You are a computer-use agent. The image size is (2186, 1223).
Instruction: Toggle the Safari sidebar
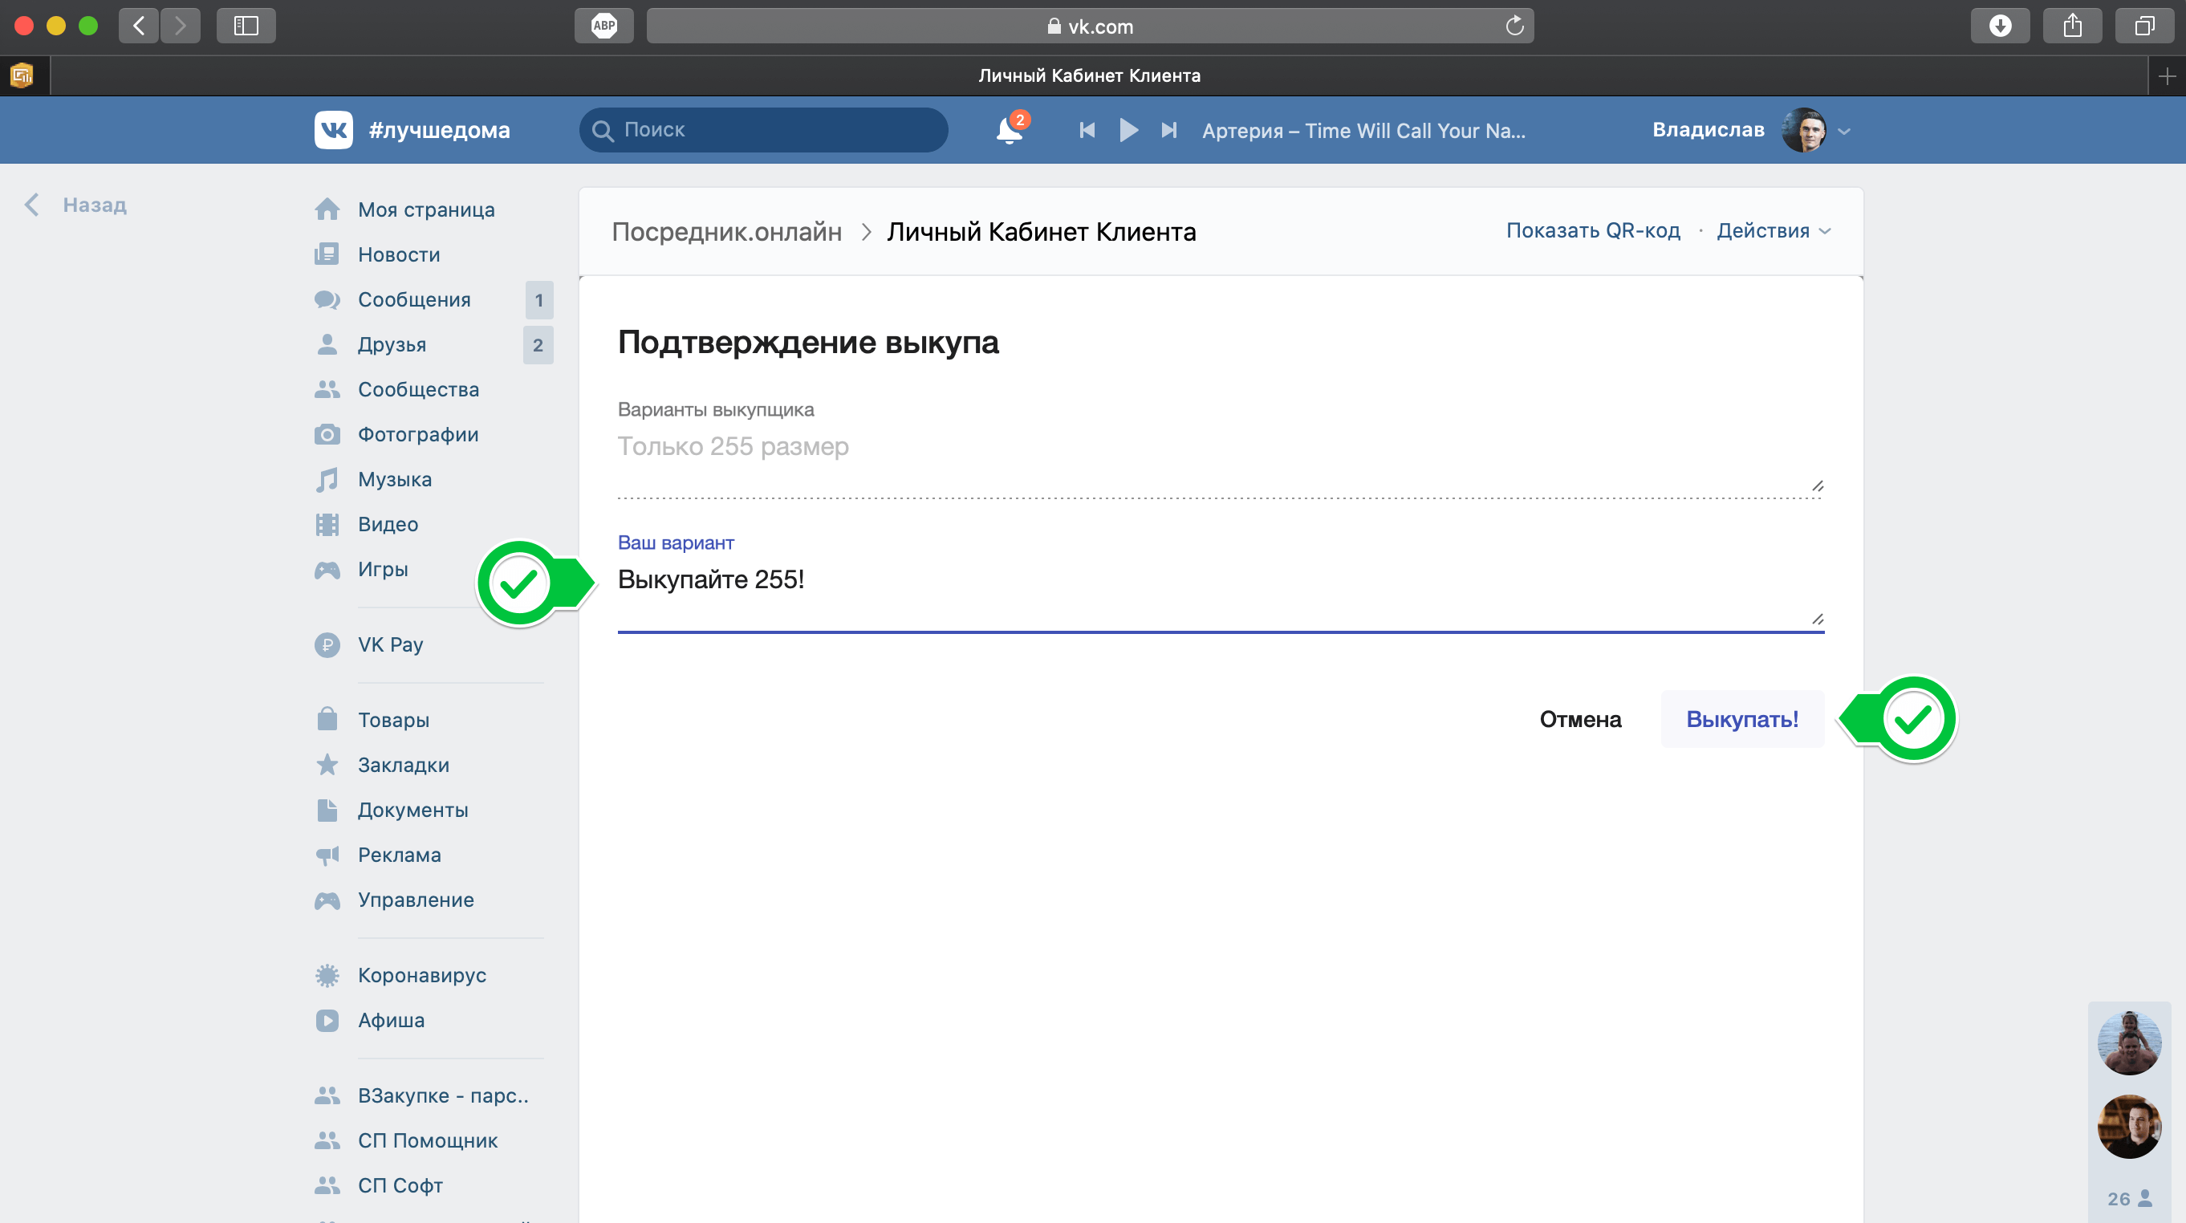tap(246, 26)
